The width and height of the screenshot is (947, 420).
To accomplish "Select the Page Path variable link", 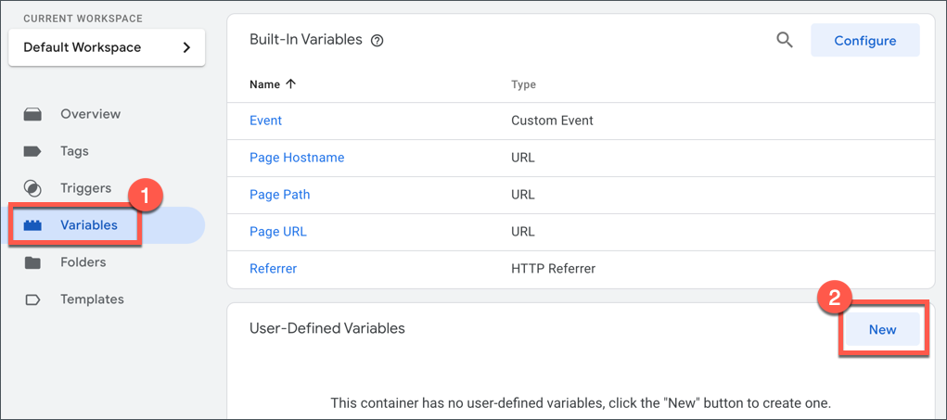I will [280, 195].
